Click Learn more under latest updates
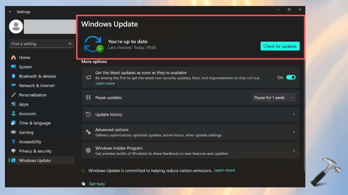Screen dimensions: 348x195 coord(105,83)
